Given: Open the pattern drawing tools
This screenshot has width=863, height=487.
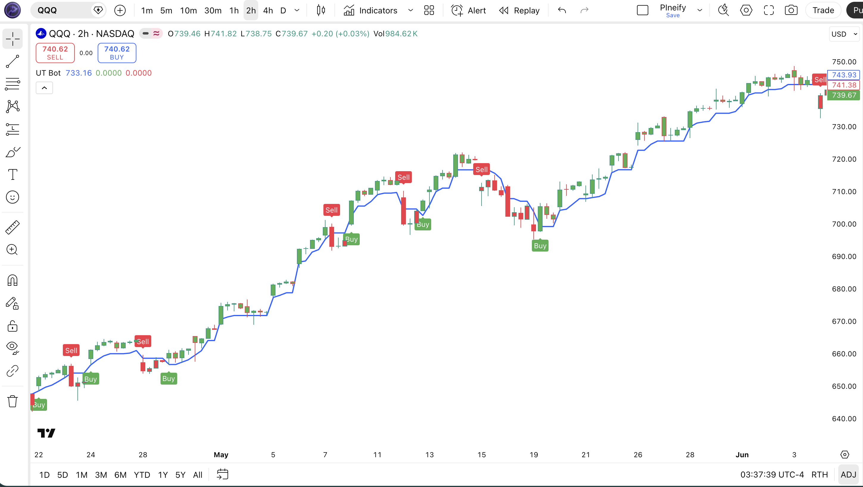Looking at the screenshot, I should pyautogui.click(x=13, y=107).
